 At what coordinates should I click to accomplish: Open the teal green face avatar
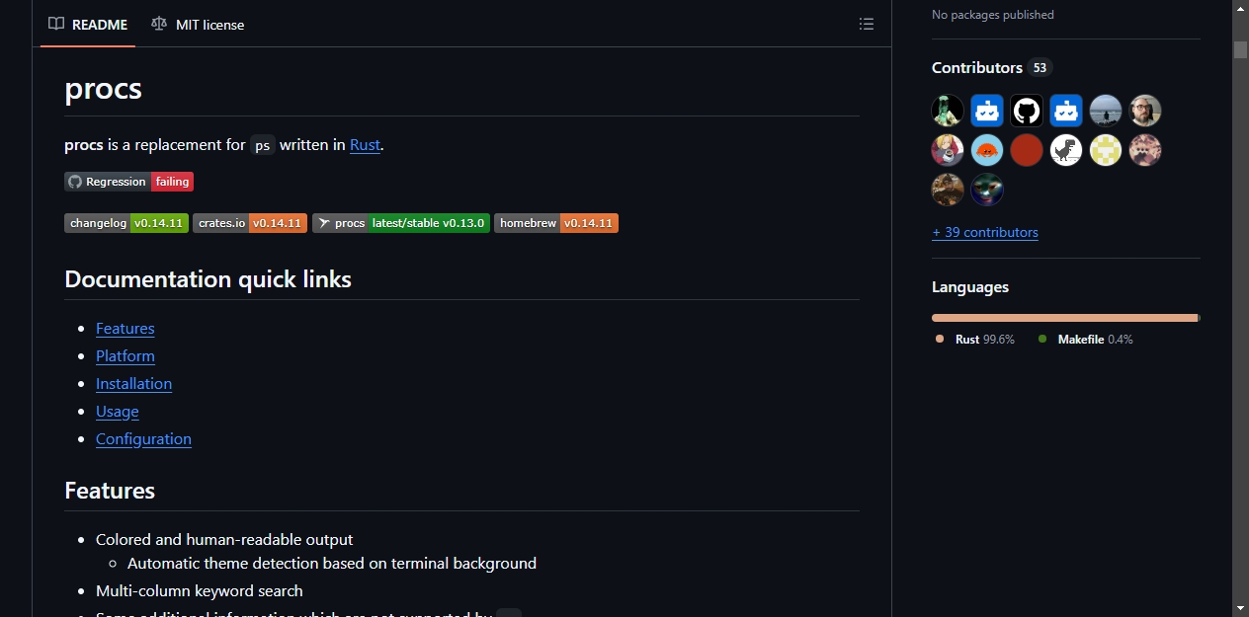coord(987,190)
